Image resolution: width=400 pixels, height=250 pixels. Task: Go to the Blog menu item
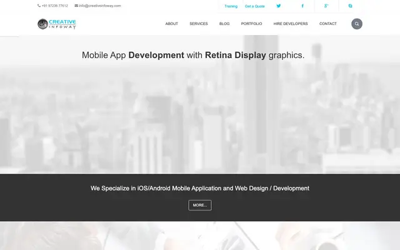click(x=224, y=24)
